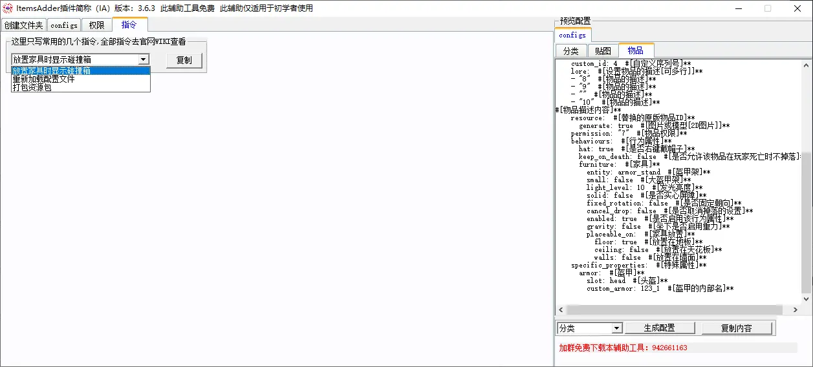The image size is (813, 367).
Task: Click the 复制 button
Action: (x=184, y=60)
